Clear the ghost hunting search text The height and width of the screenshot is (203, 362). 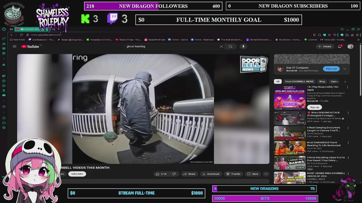point(221,47)
